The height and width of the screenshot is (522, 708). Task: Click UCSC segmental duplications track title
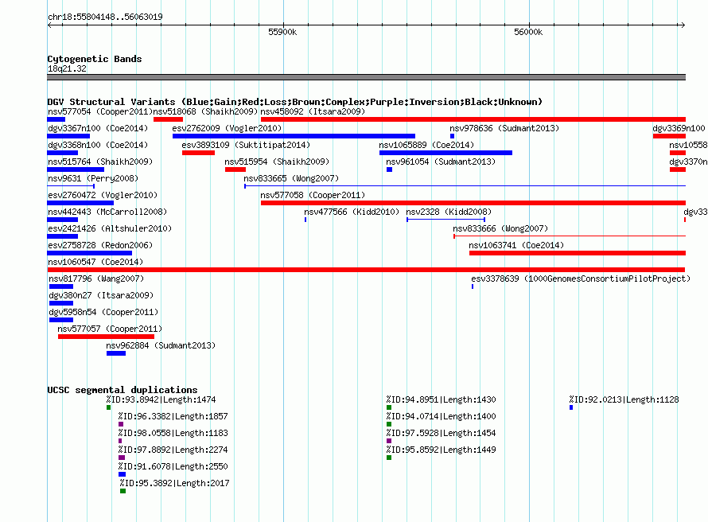click(x=123, y=390)
